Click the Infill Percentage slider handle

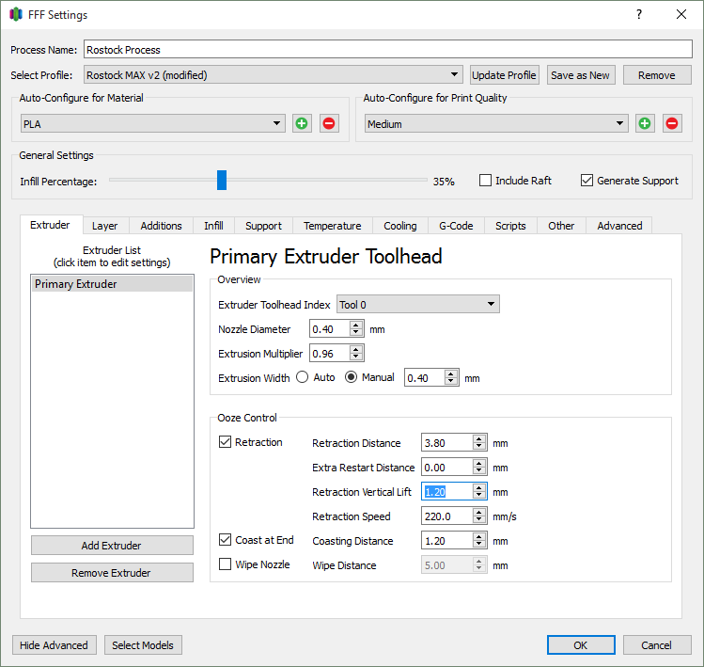[222, 181]
